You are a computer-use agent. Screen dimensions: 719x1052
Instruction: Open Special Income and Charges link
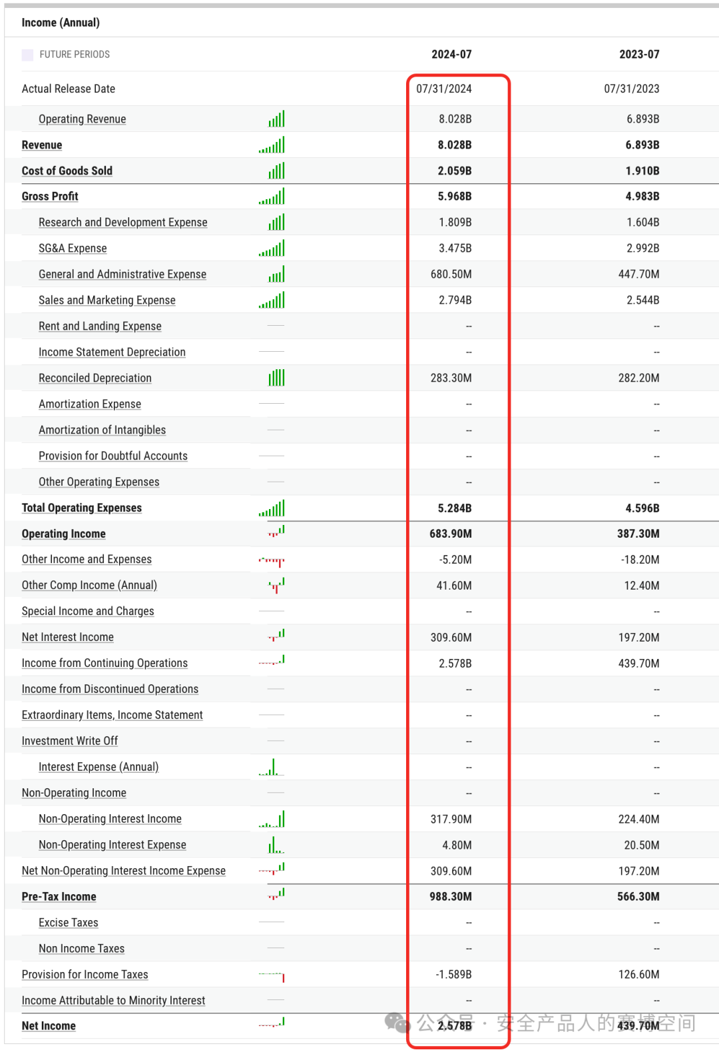tap(88, 612)
